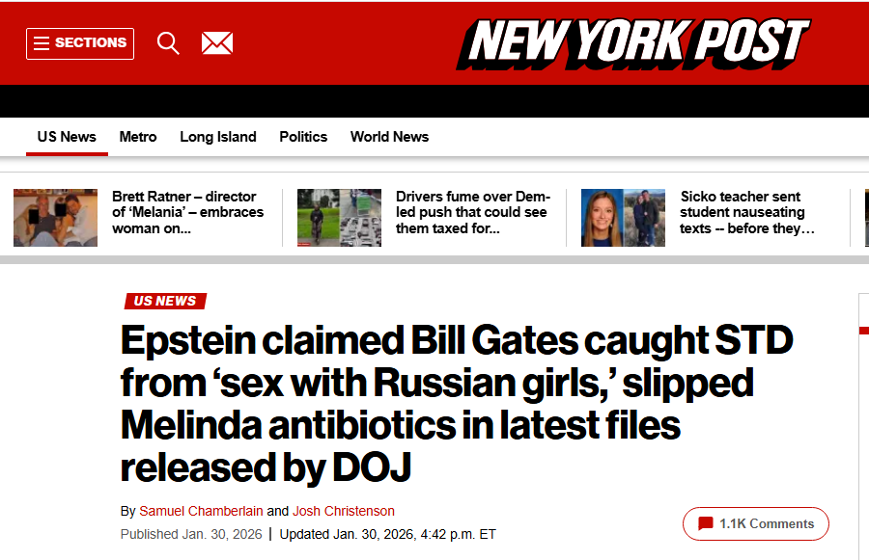Read the 'Drivers fume over Dem-led push' headline
The height and width of the screenshot is (560, 869).
coord(472,213)
